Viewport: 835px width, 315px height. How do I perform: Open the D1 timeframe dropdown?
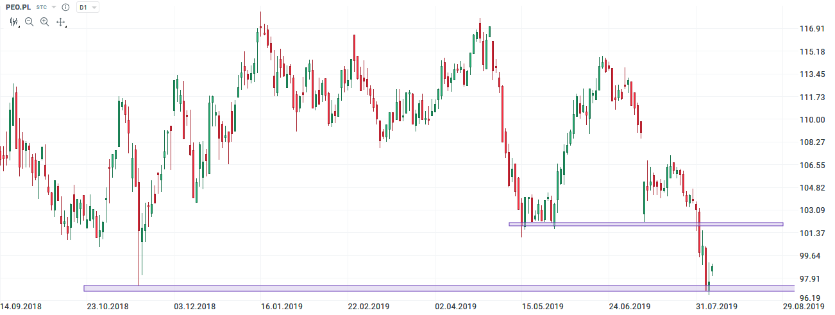87,7
